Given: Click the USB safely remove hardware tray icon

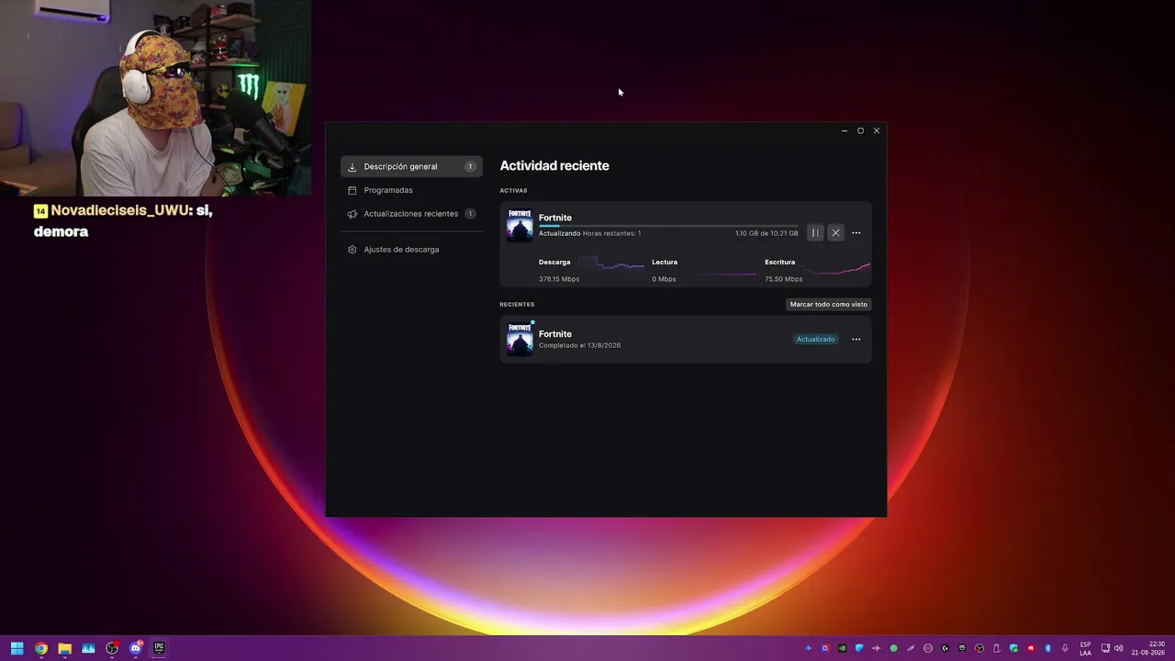Looking at the screenshot, I should pyautogui.click(x=996, y=648).
